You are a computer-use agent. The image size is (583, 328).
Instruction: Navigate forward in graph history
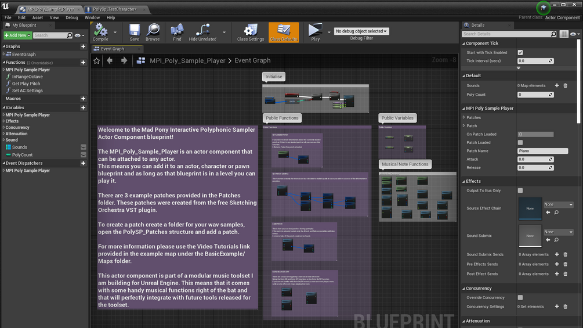pos(124,60)
